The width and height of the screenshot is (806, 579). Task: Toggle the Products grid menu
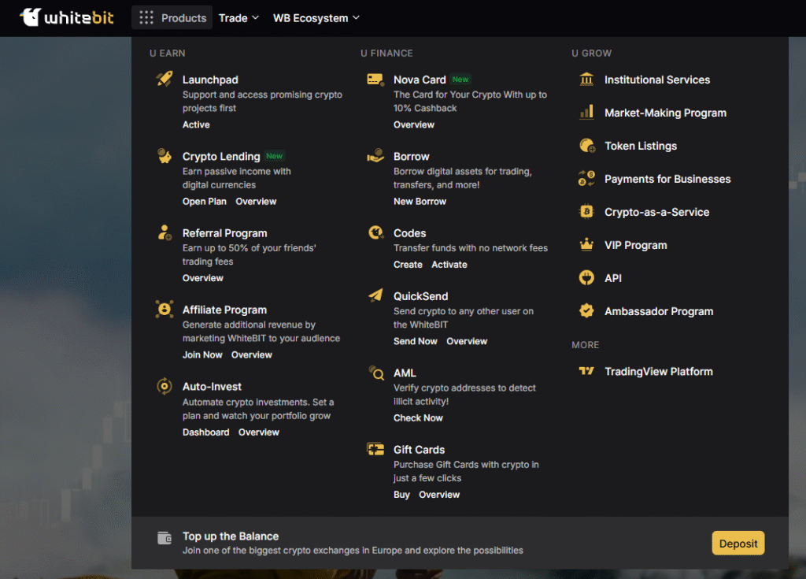pyautogui.click(x=172, y=17)
